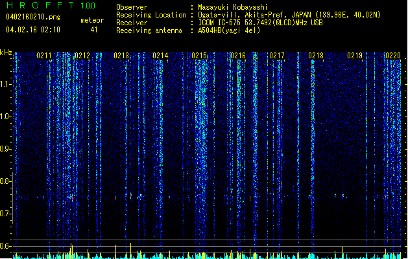Click the kHz axis unit label
This screenshot has width=408, height=259.
(6, 52)
